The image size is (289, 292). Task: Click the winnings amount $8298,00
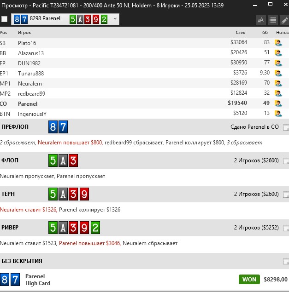coord(276,279)
